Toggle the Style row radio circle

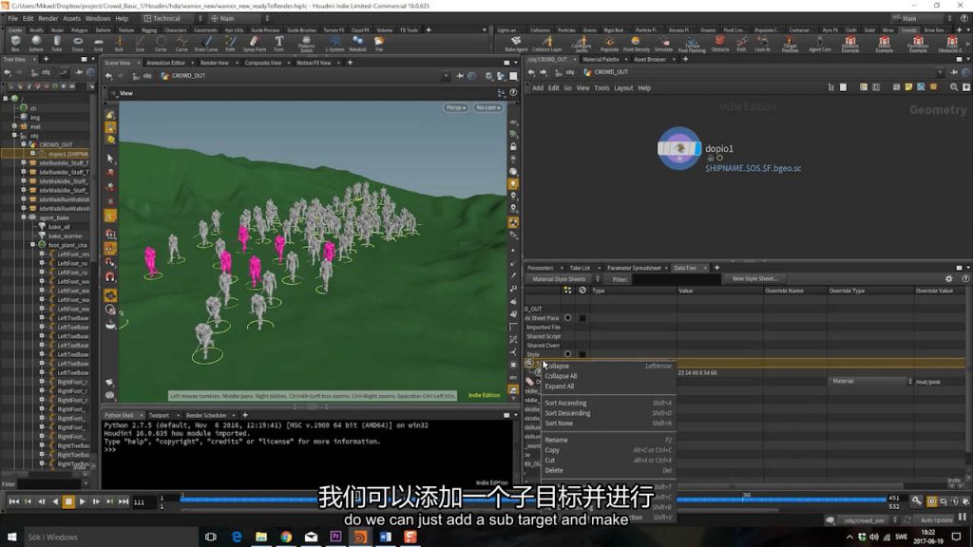point(568,354)
